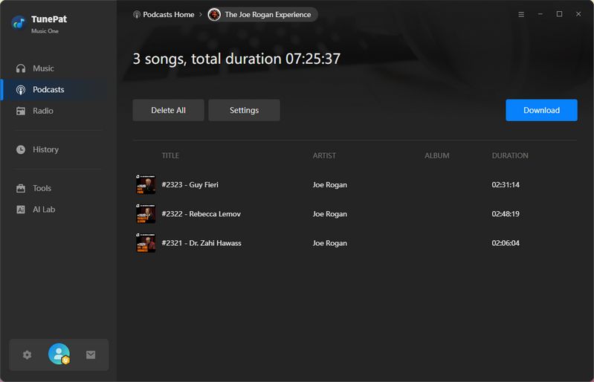Open the History page
Image resolution: width=594 pixels, height=382 pixels.
pyautogui.click(x=45, y=149)
